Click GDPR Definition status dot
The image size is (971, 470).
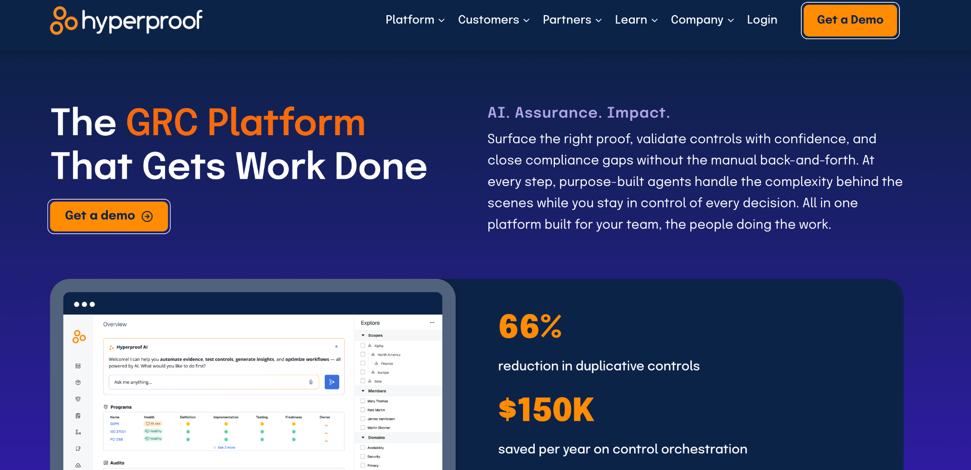pos(188,424)
